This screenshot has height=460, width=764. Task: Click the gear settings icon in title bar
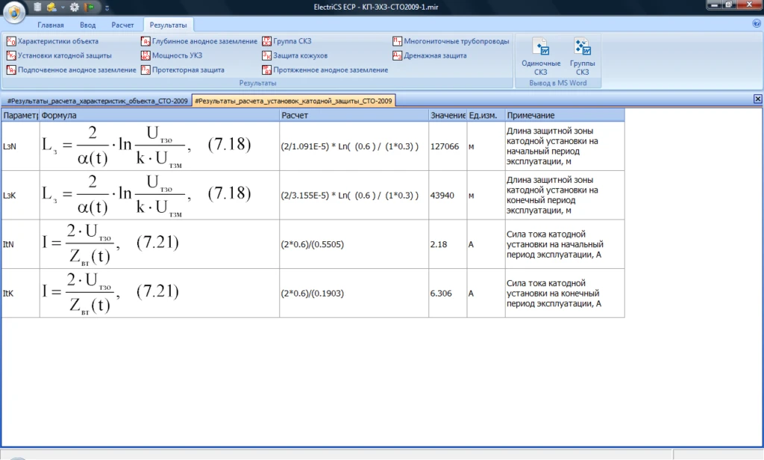coord(75,7)
